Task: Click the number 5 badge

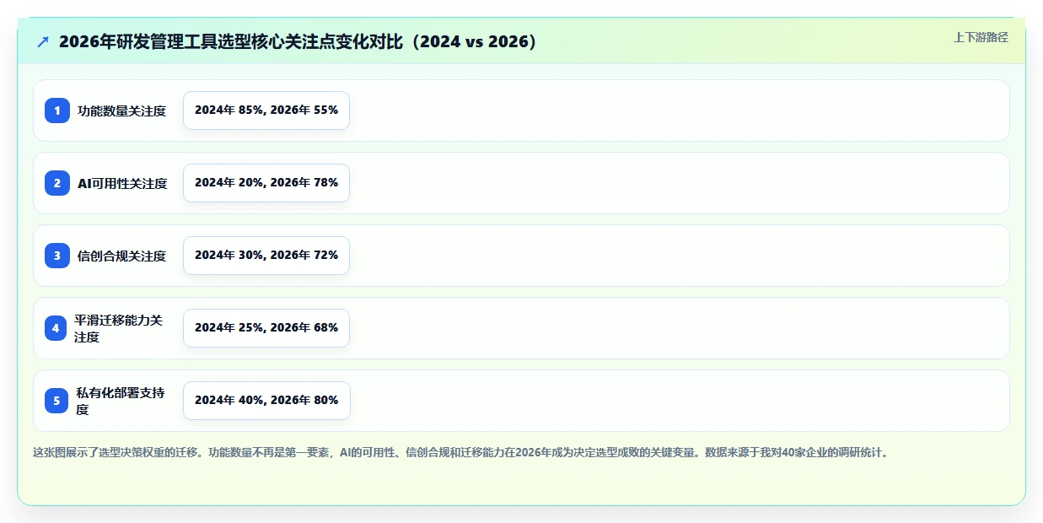Action: tap(56, 401)
